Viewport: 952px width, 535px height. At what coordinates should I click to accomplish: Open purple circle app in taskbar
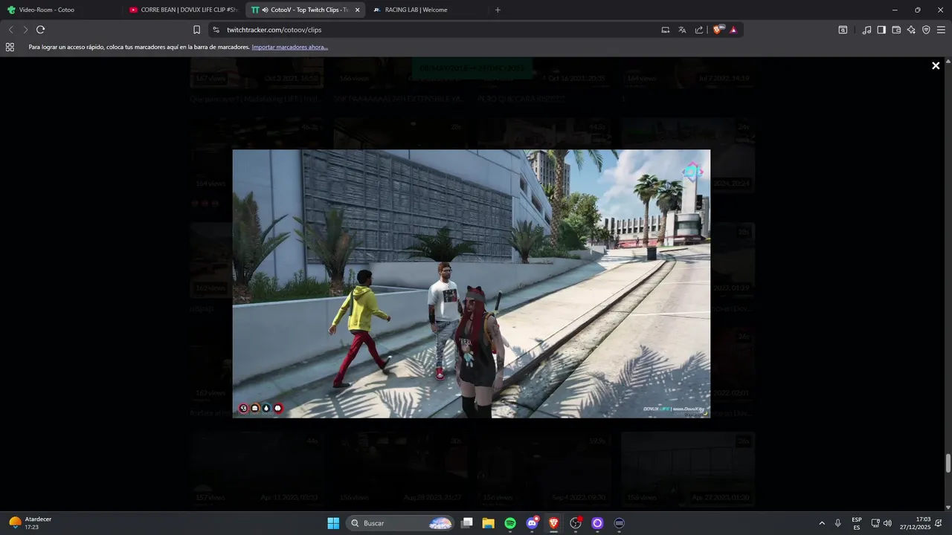click(597, 523)
